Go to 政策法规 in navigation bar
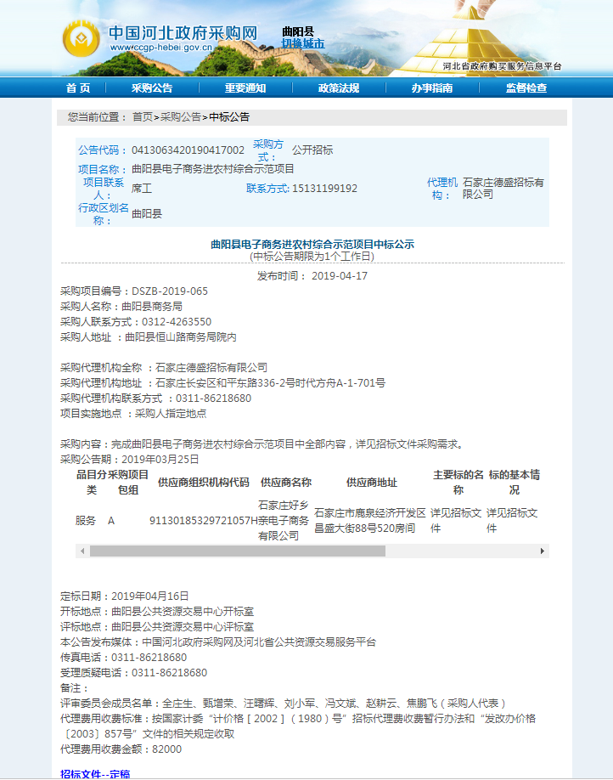The height and width of the screenshot is (780, 613). point(339,88)
